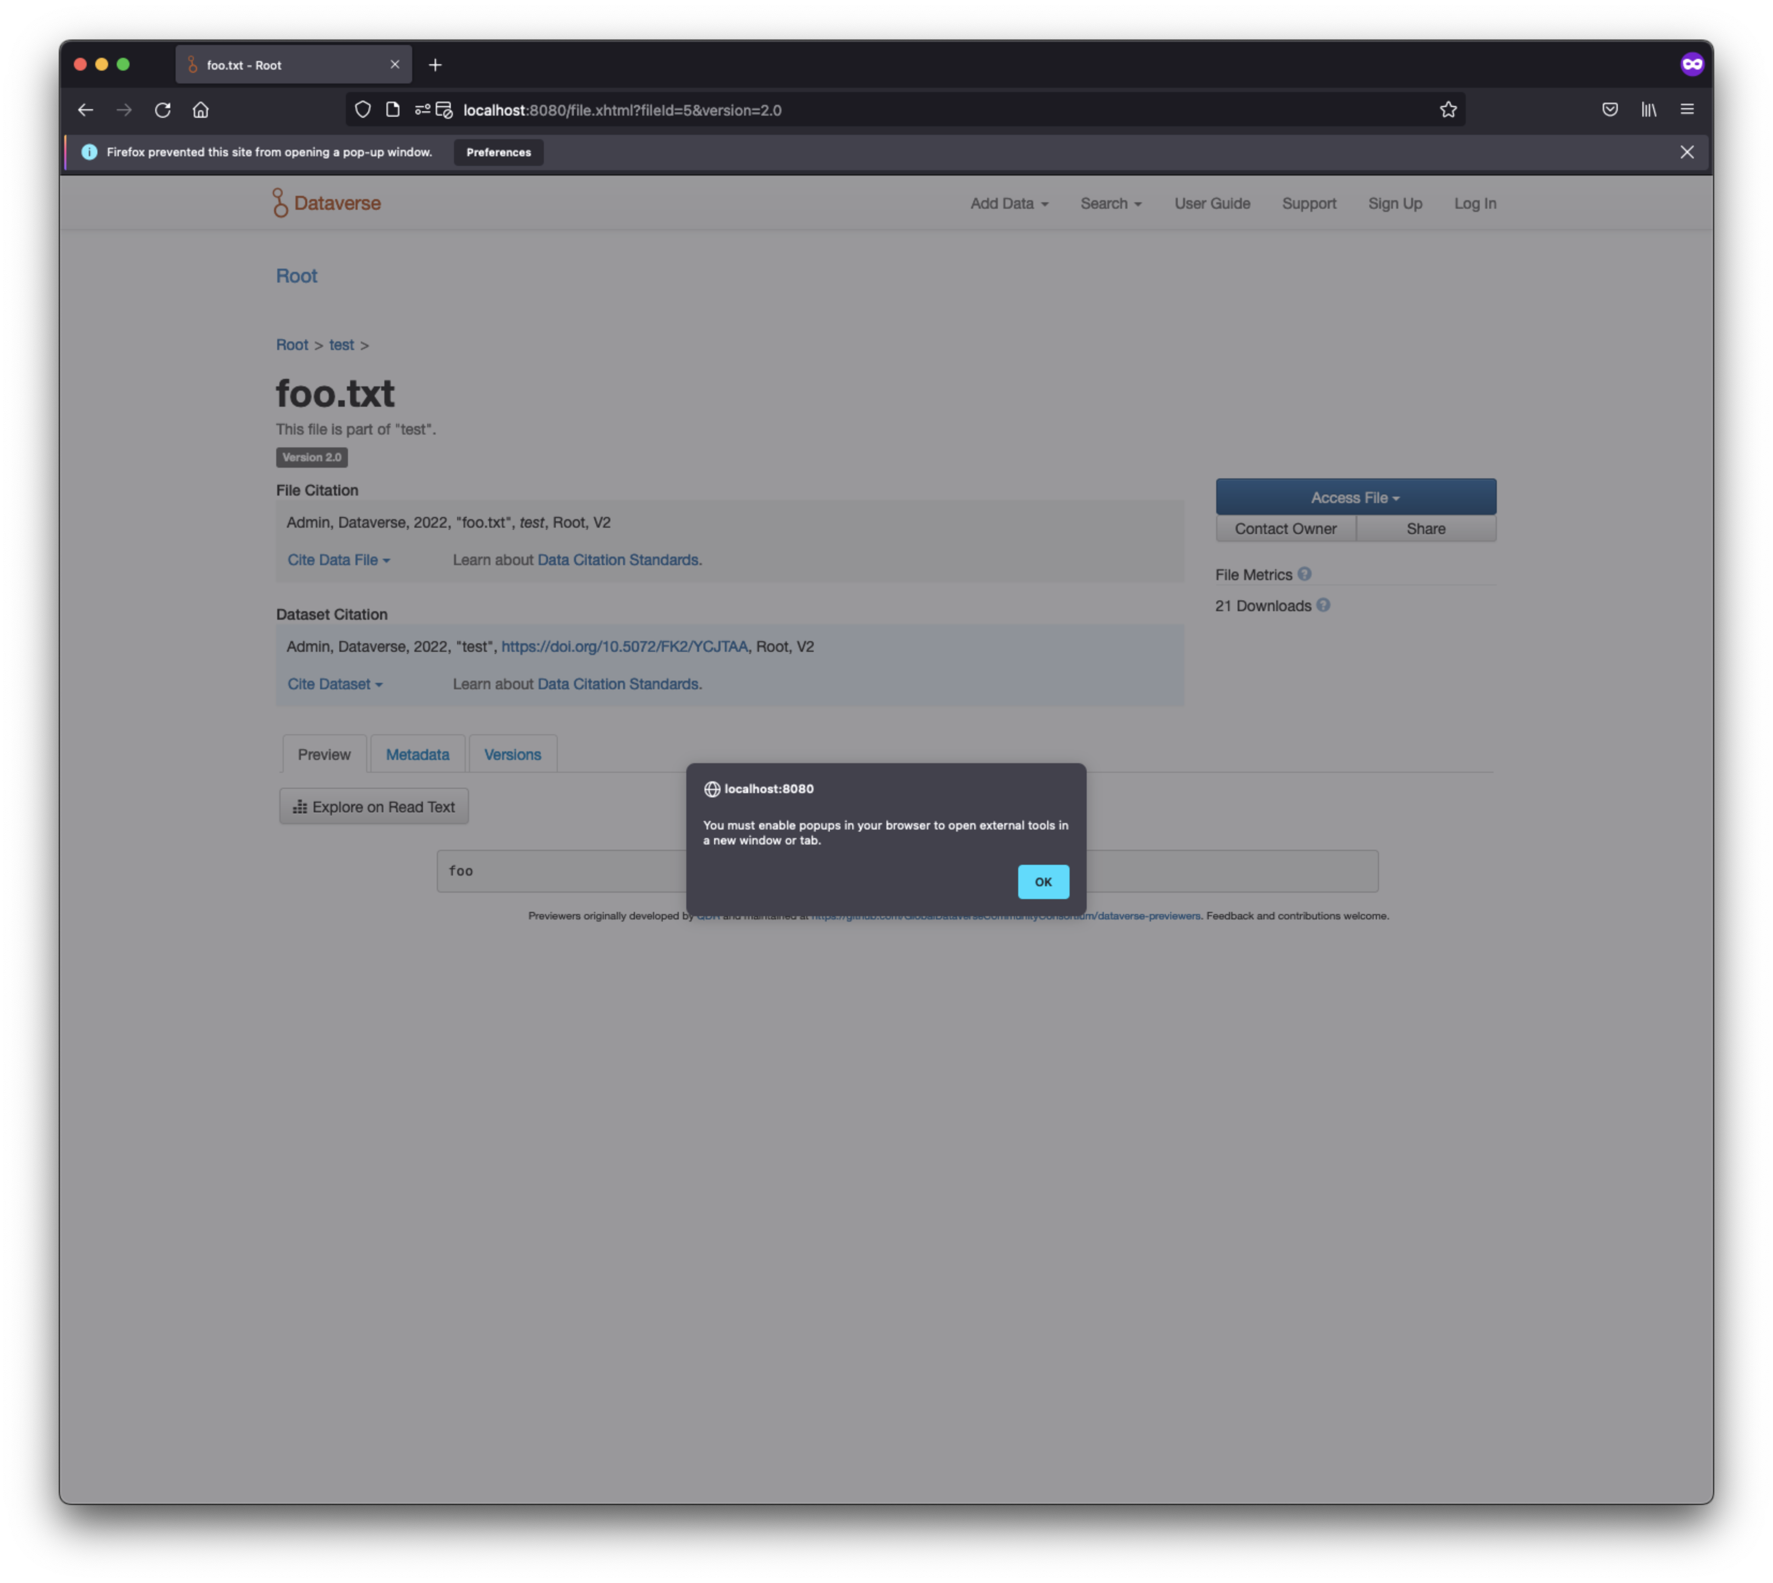Switch to the Preview tab
This screenshot has width=1773, height=1583.
coord(324,754)
